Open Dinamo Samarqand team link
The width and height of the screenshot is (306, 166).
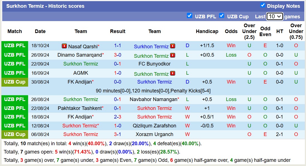point(80,55)
